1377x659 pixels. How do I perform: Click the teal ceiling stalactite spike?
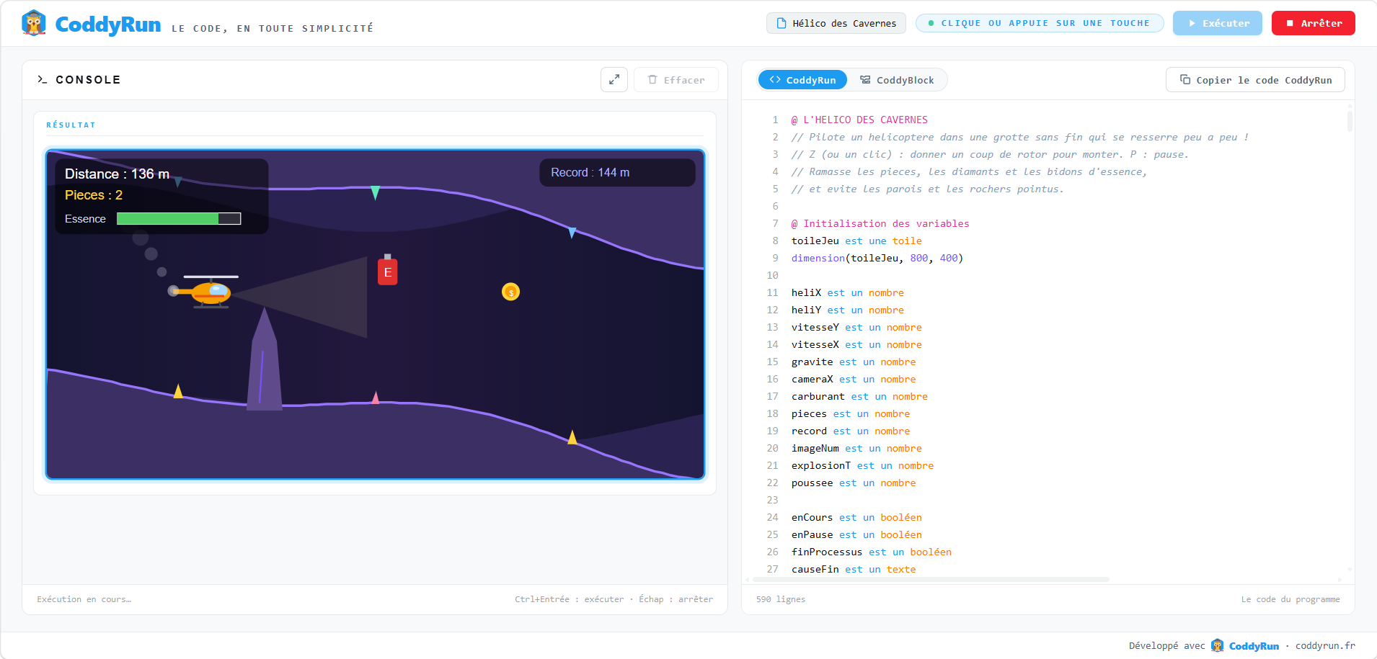[x=375, y=192]
